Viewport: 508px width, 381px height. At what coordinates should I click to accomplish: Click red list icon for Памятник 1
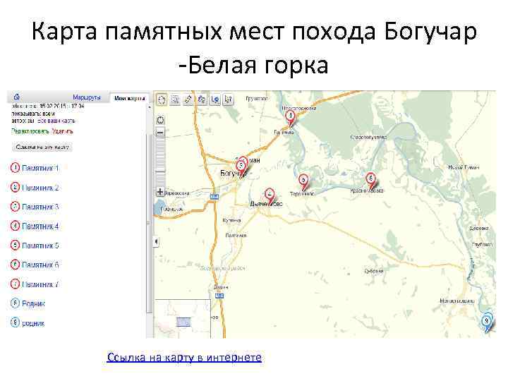(15, 168)
